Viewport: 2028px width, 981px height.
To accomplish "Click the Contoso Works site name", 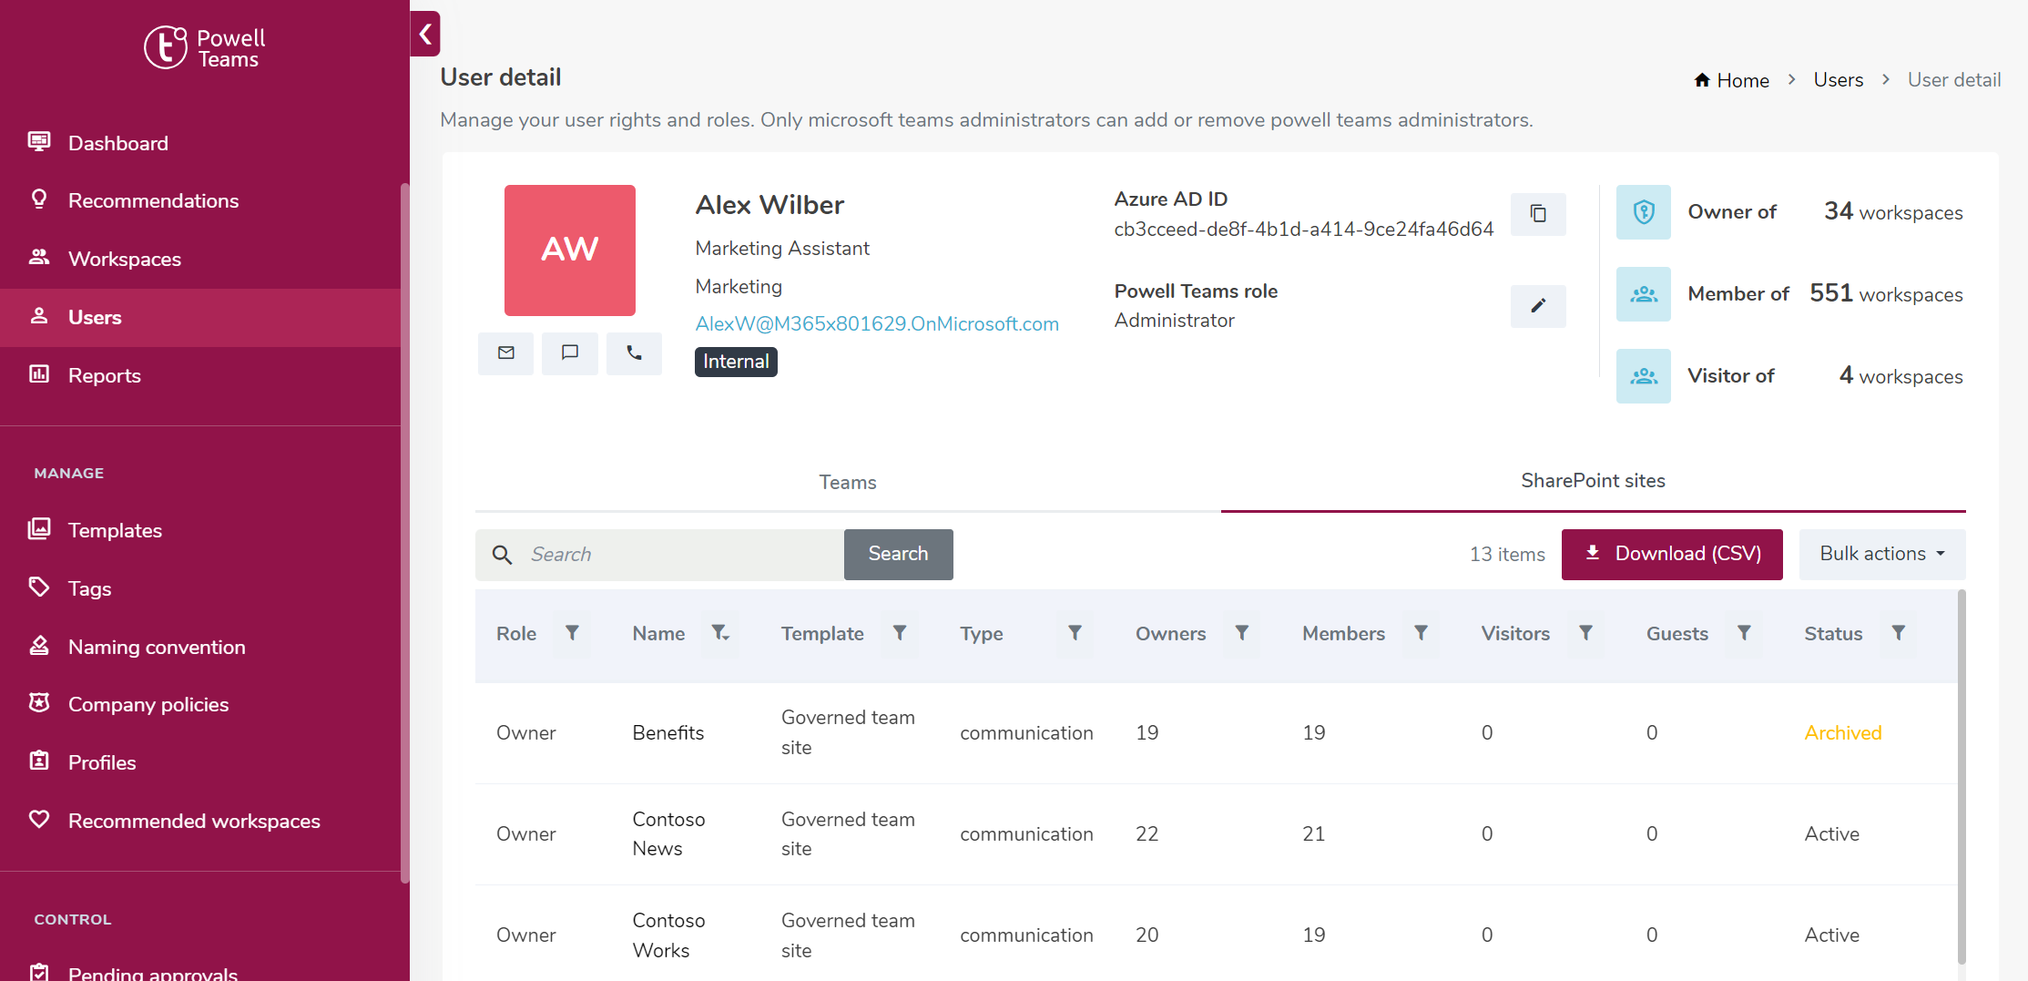I will 668,935.
